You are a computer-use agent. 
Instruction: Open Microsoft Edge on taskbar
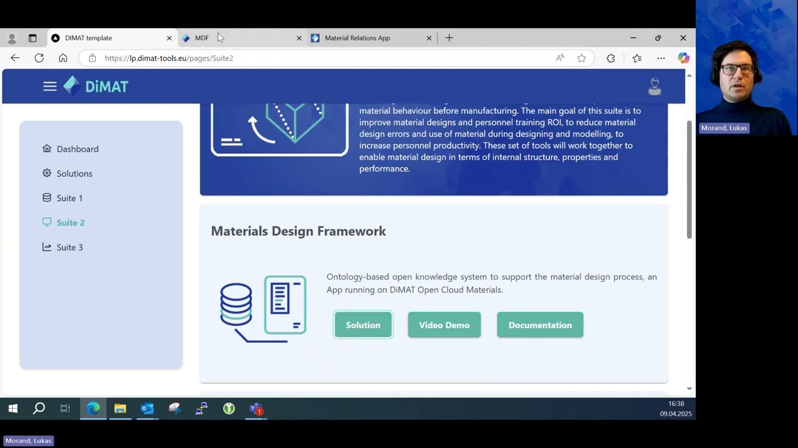[93, 409]
